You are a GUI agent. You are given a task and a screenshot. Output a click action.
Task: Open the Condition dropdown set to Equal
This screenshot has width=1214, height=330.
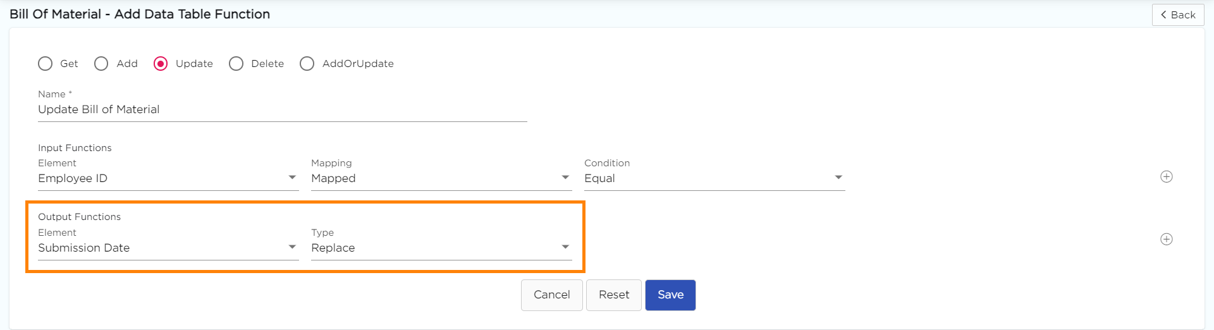714,178
